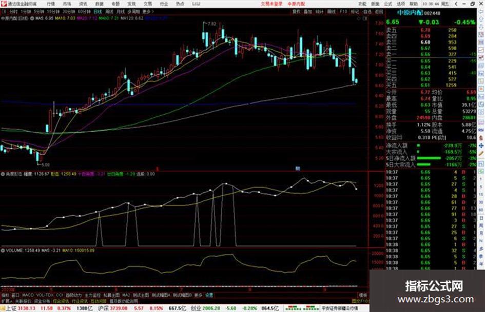Click the 自选 watchlist button

click(367, 11)
